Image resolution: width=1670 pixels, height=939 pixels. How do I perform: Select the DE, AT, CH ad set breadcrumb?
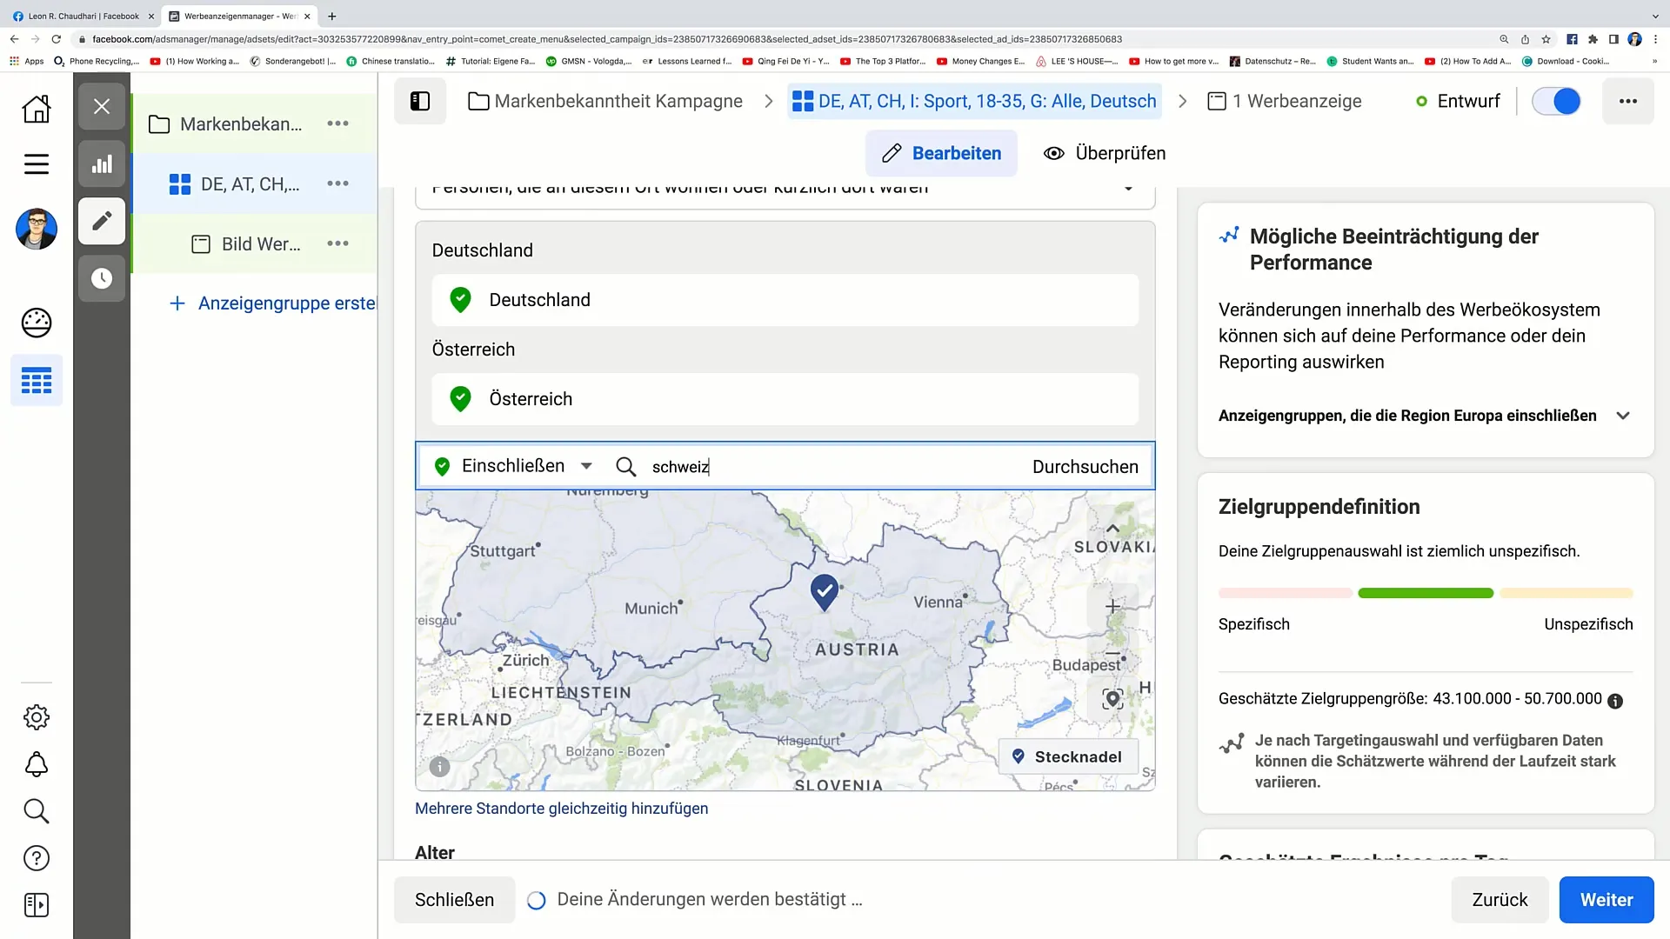click(974, 102)
